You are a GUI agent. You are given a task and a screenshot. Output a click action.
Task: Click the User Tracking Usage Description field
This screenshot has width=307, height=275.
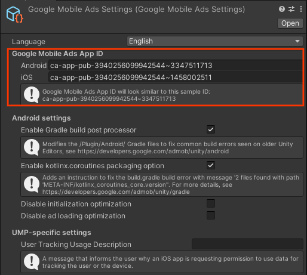247,244
